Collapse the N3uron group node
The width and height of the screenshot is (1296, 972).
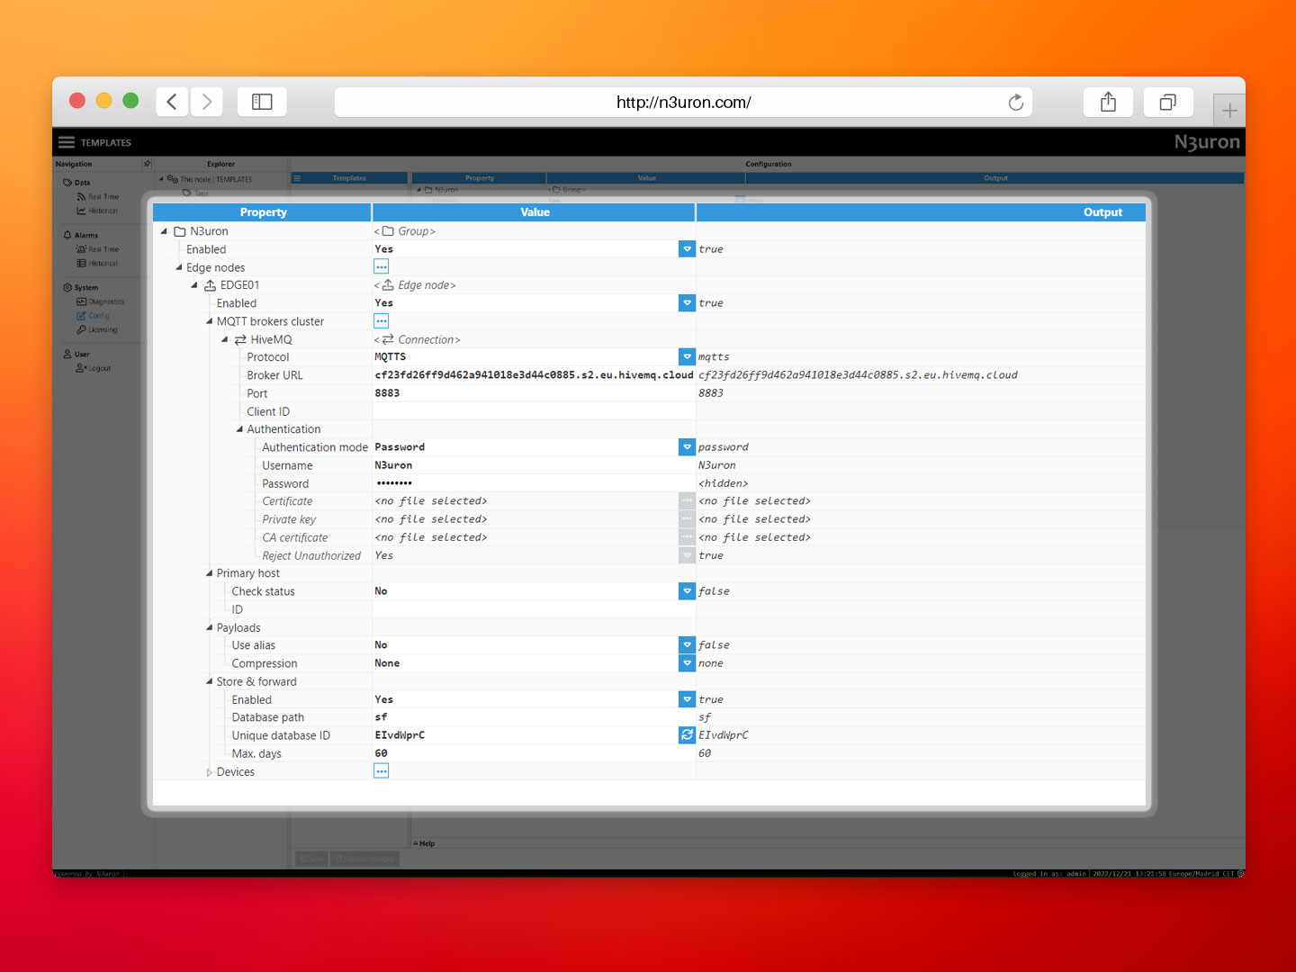164,231
